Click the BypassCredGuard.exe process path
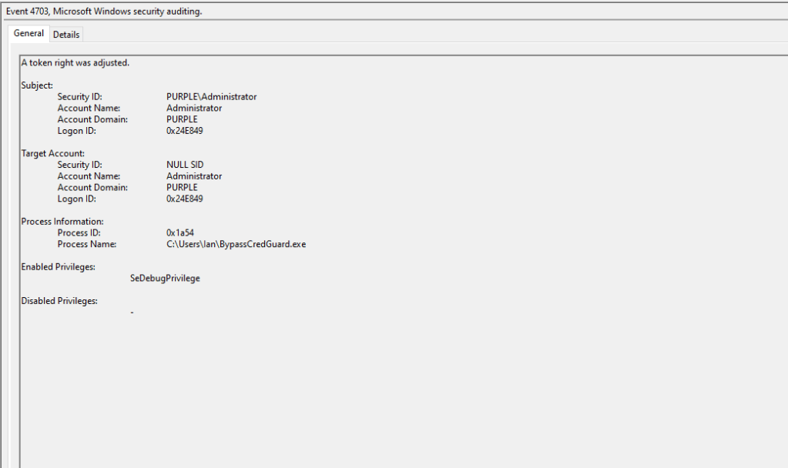Viewport: 788px width, 468px height. (236, 244)
